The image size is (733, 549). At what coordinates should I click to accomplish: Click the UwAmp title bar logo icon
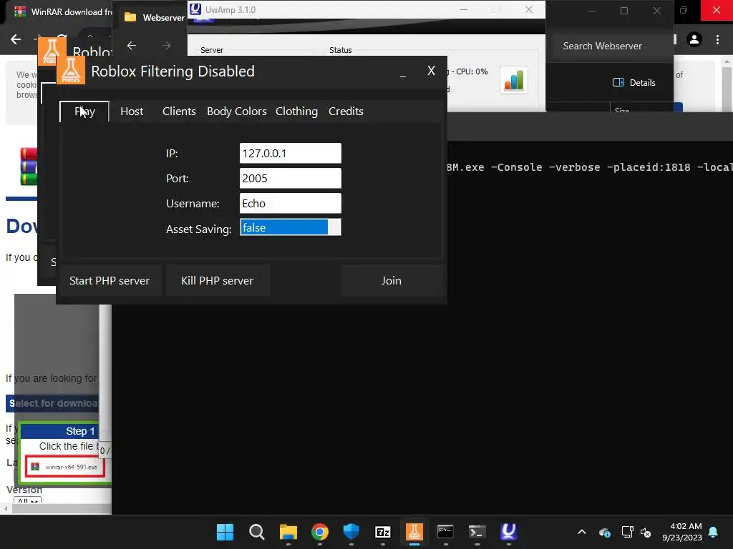(195, 9)
